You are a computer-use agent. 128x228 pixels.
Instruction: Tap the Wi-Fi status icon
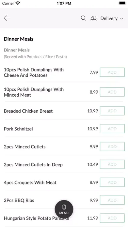18,3
